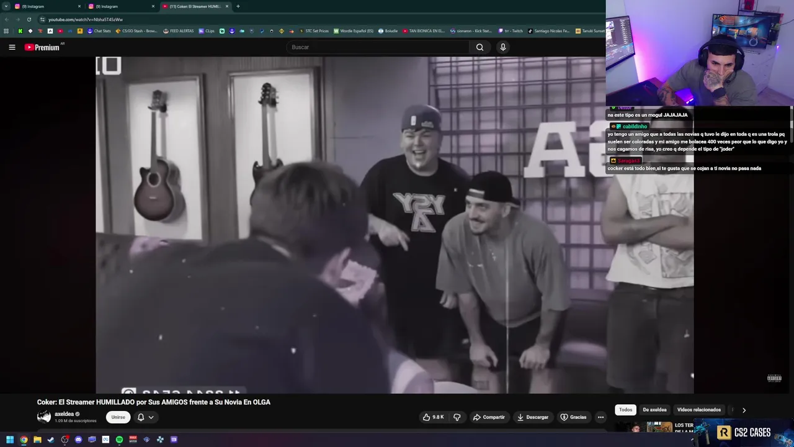Click the video title text
Screen dimensions: 794x447
(x=153, y=402)
